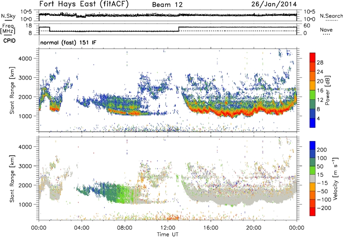Click the '18' frequency axis tick

(x=29, y=26)
